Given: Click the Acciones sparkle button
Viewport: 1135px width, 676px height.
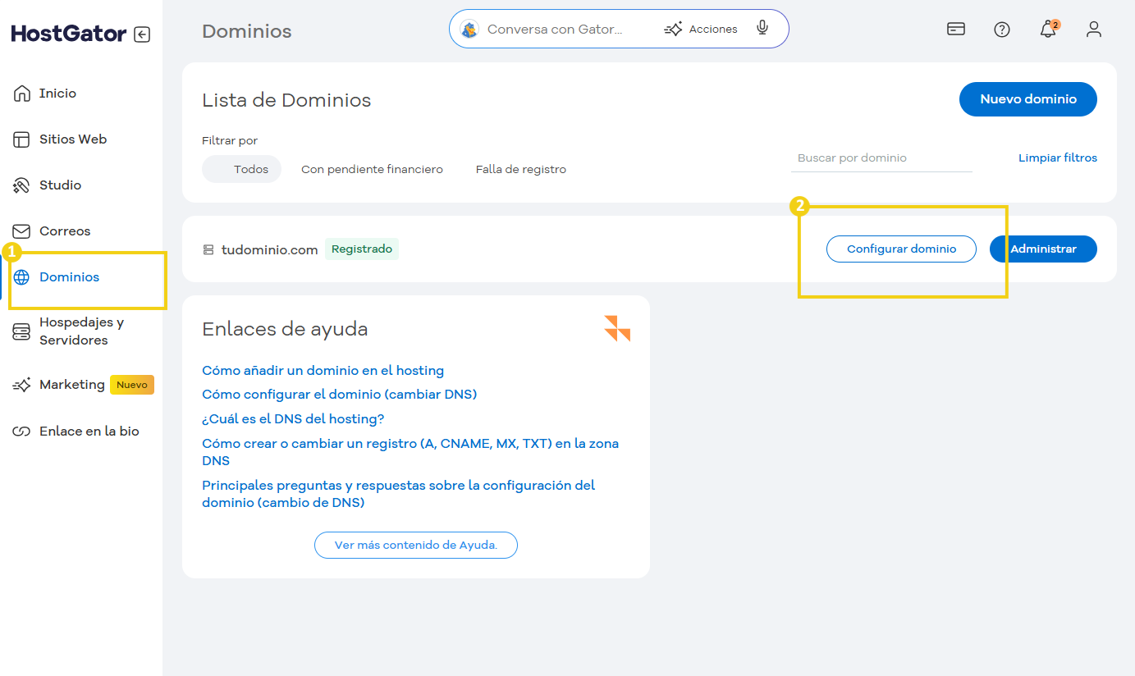Looking at the screenshot, I should (701, 29).
